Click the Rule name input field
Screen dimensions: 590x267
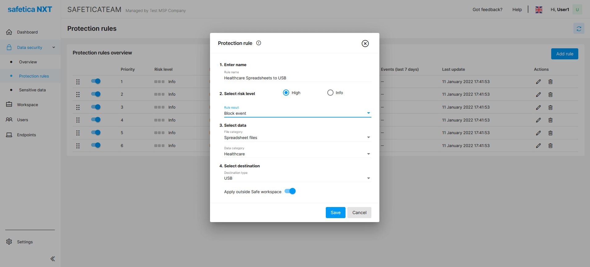click(x=297, y=78)
